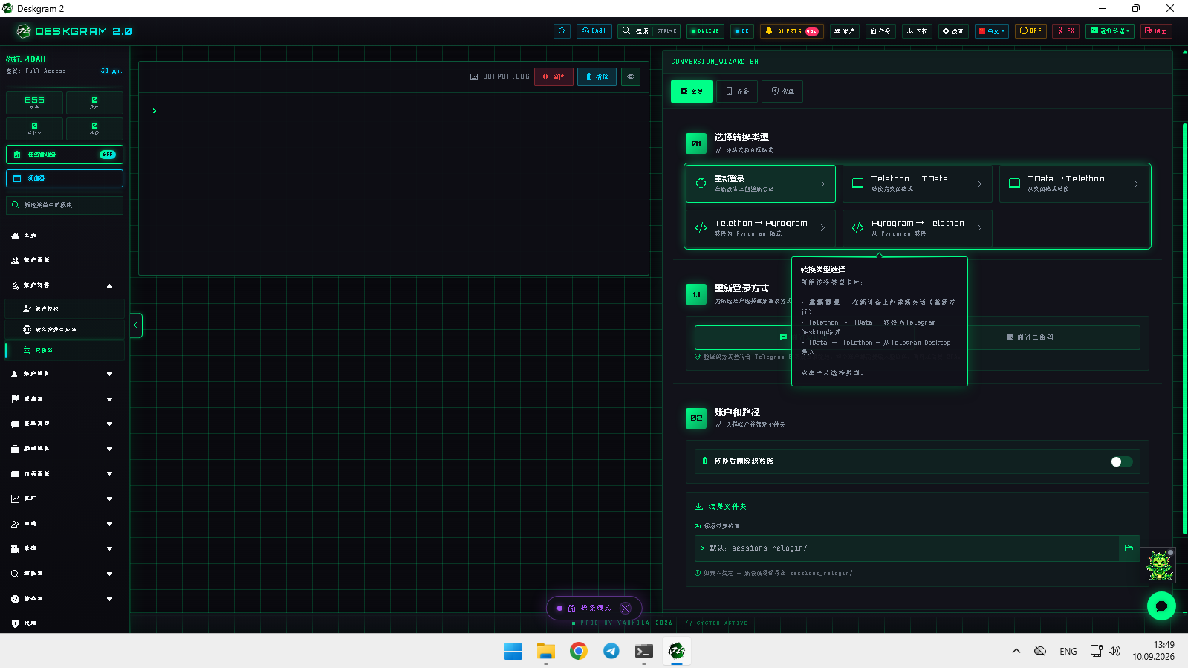Open Telegram from the Windows taskbar
Screen dimensions: 1188x668
point(611,651)
